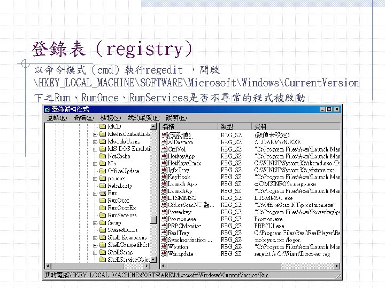
Task: Select the Powerkey value entry
Action: coord(180,212)
